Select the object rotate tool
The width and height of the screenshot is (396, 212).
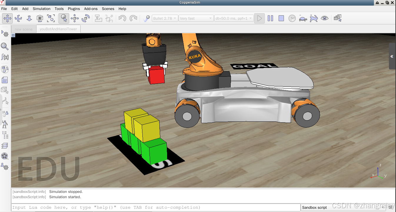86,18
